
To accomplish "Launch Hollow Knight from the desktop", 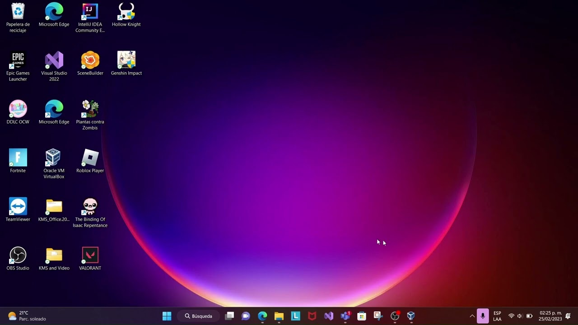I will click(126, 15).
